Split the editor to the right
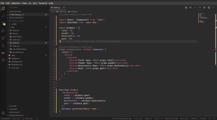This screenshot has height=120, width=217. (x=209, y=8)
